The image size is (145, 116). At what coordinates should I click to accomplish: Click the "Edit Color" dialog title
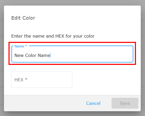tap(23, 18)
